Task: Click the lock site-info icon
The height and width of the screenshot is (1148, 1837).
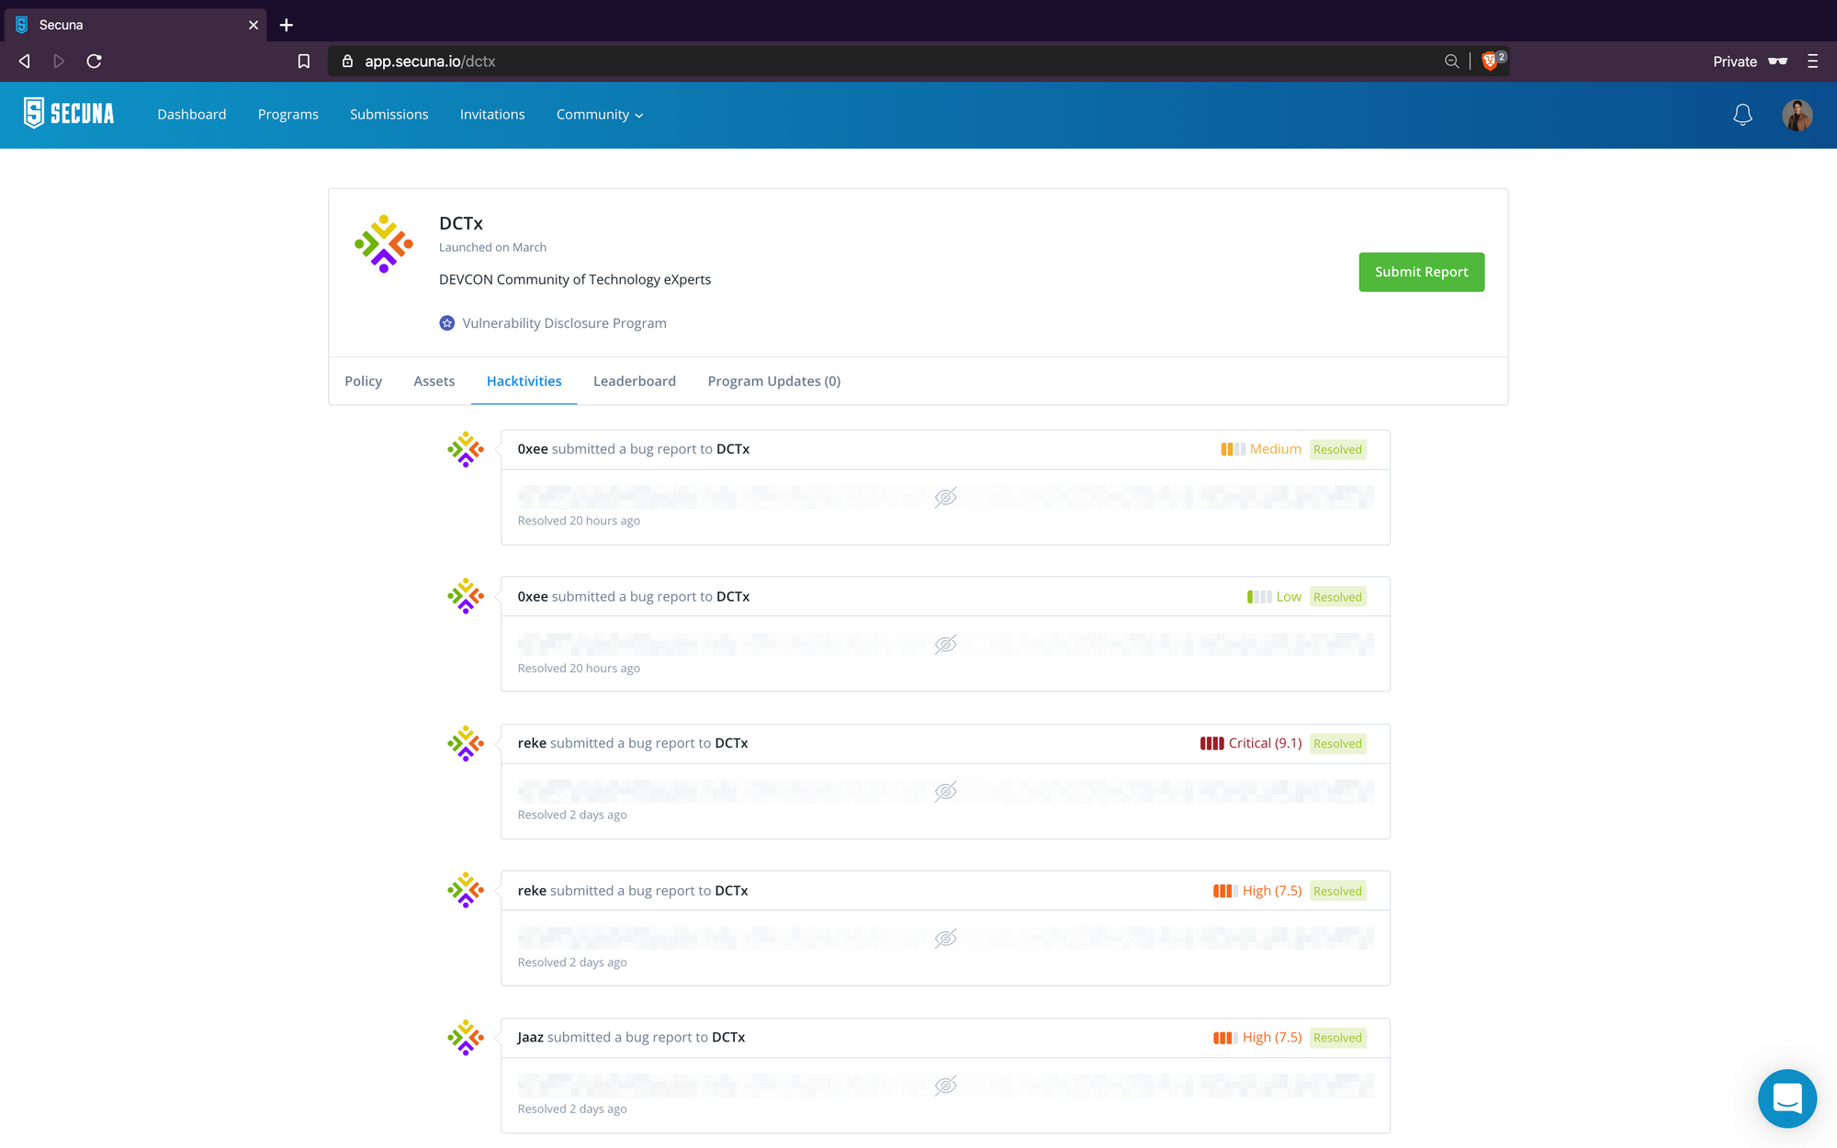Action: 347,62
